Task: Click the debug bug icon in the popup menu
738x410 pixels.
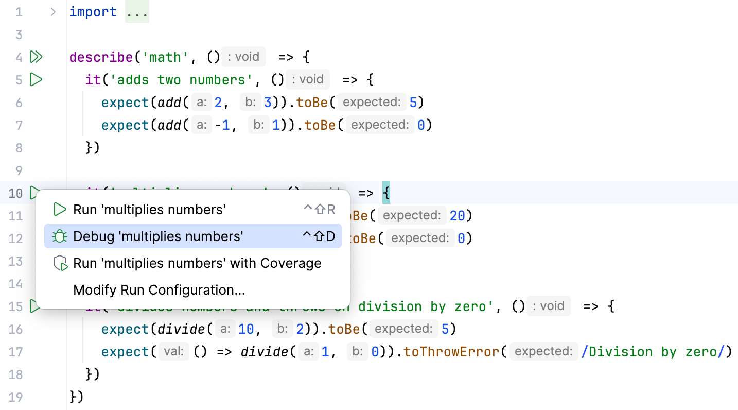Action: point(59,236)
